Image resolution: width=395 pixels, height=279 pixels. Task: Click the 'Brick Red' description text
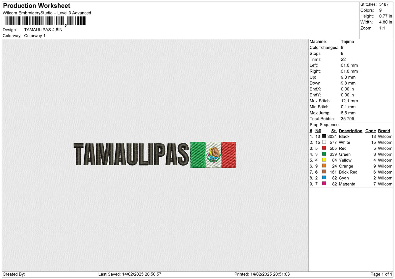(348, 172)
